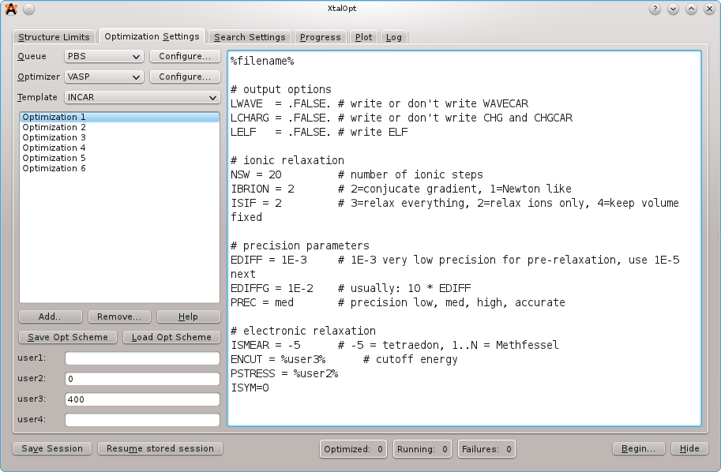Screen dimensions: 721x472
Task: Select Optimization 5 in the list
Action: point(119,158)
